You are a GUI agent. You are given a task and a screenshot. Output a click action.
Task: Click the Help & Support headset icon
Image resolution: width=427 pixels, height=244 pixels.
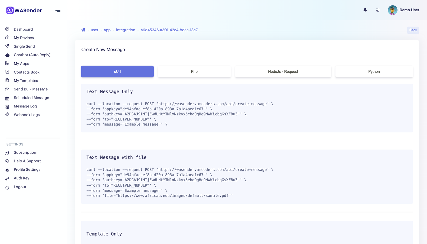point(7,161)
